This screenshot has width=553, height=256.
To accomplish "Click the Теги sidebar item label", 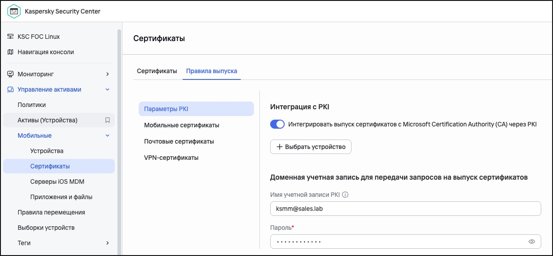I will tap(24, 243).
